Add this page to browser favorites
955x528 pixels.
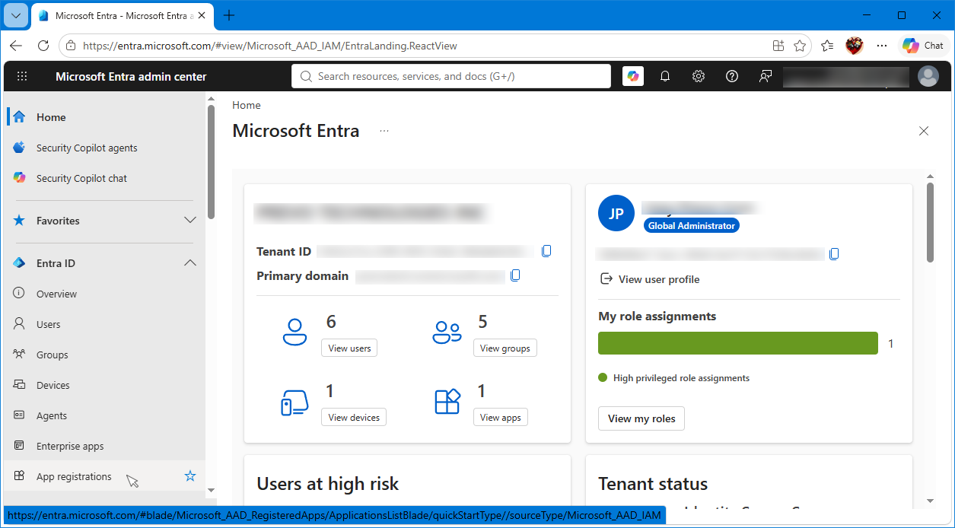(800, 46)
